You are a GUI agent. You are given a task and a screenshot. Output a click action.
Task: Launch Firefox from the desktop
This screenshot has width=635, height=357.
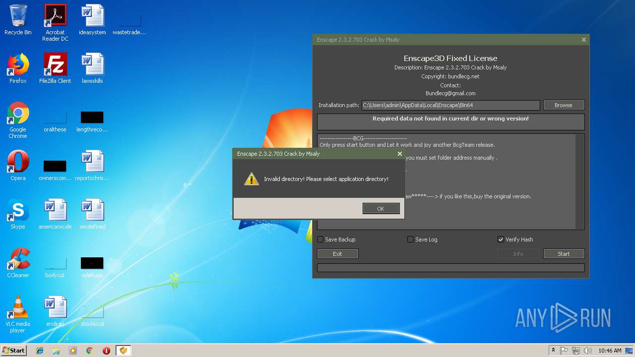click(18, 68)
